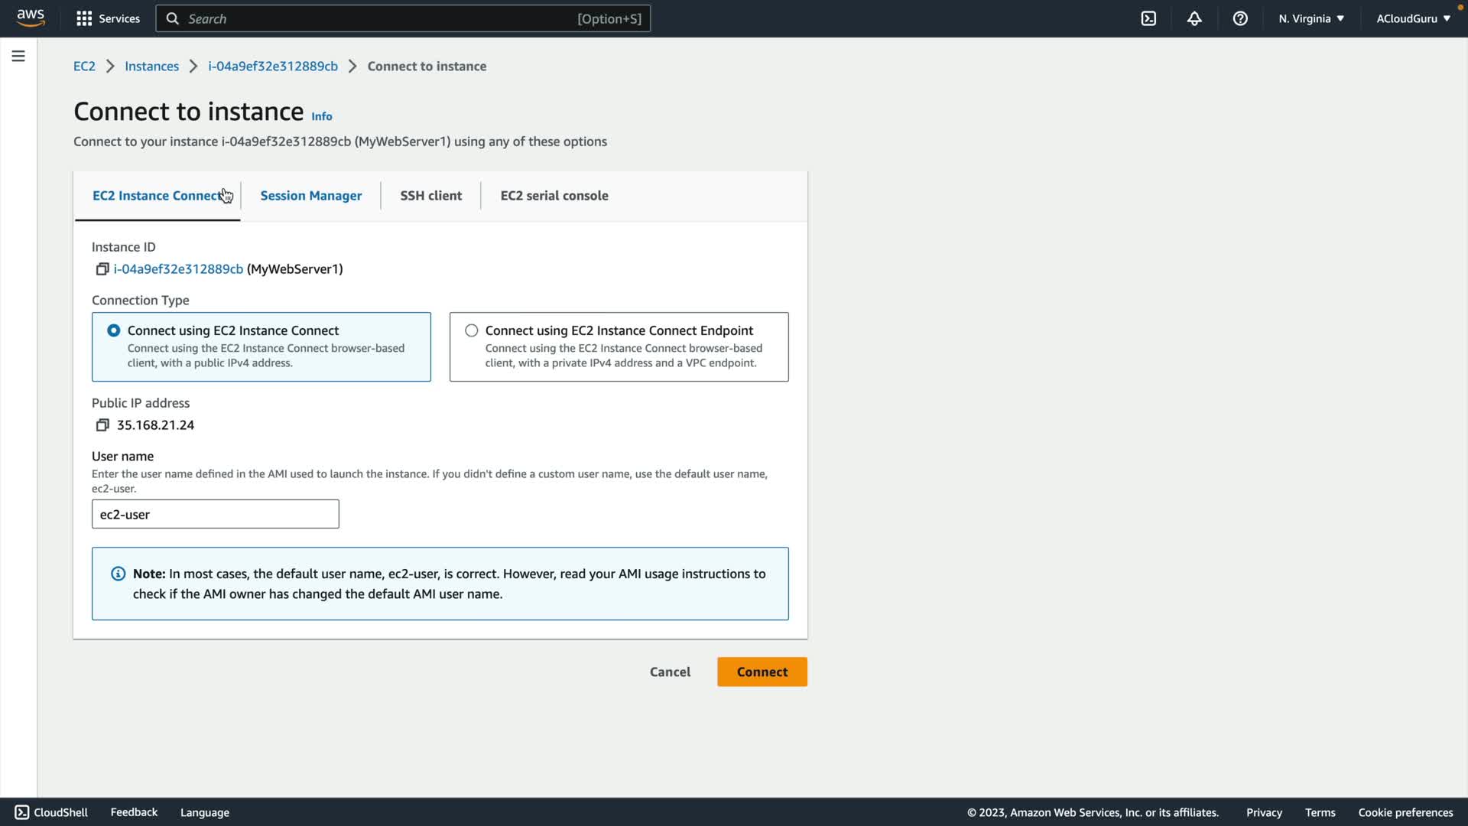Expand the hamburger side navigation
The image size is (1468, 826).
point(18,56)
